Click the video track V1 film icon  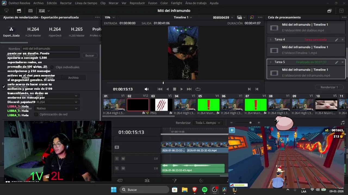117,147
